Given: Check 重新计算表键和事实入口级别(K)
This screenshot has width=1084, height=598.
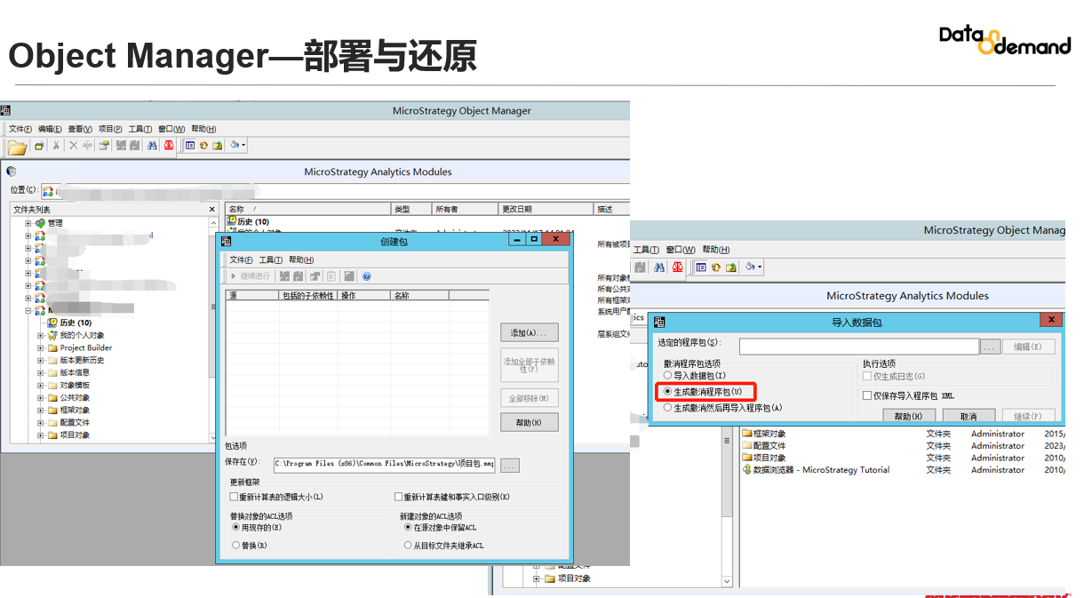Looking at the screenshot, I should [x=398, y=498].
